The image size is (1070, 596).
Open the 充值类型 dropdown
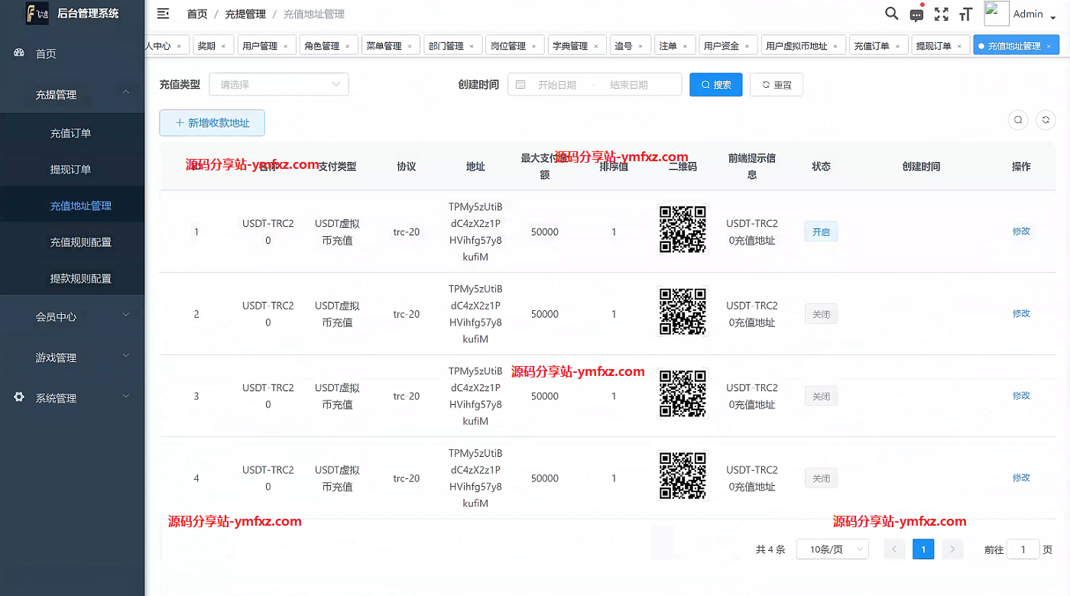coord(279,85)
